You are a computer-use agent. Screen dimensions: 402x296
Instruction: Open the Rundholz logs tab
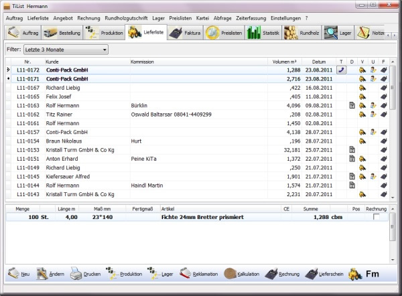click(x=301, y=33)
